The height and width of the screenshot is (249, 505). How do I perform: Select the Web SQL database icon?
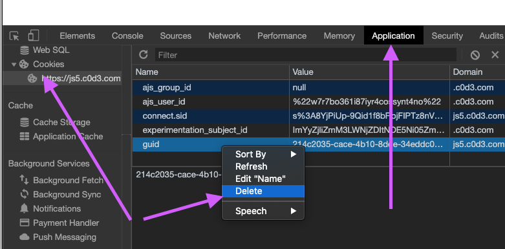pos(25,50)
